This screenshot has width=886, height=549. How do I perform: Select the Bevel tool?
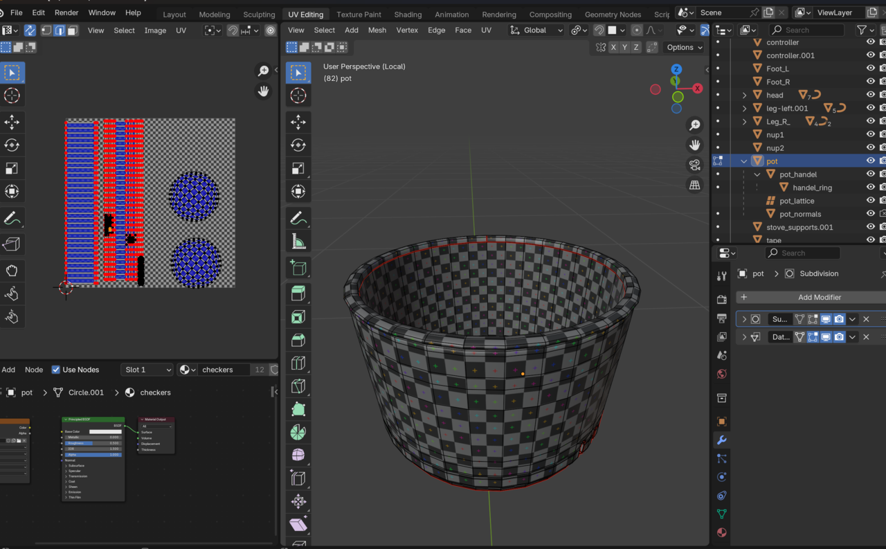[298, 340]
